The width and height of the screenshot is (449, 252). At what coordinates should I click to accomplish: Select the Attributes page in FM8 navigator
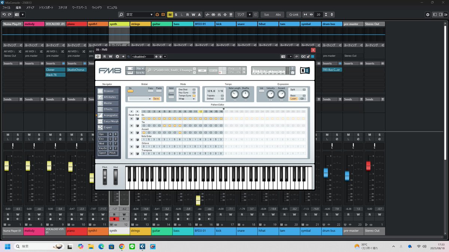click(x=109, y=97)
